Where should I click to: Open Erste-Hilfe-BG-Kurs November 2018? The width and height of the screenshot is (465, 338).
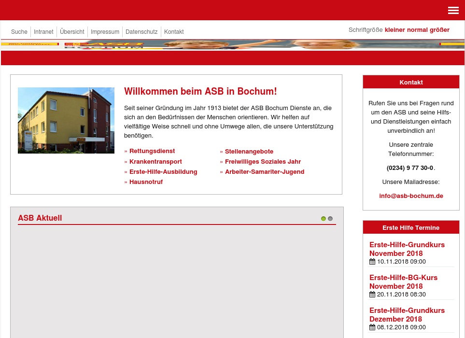pos(404,282)
